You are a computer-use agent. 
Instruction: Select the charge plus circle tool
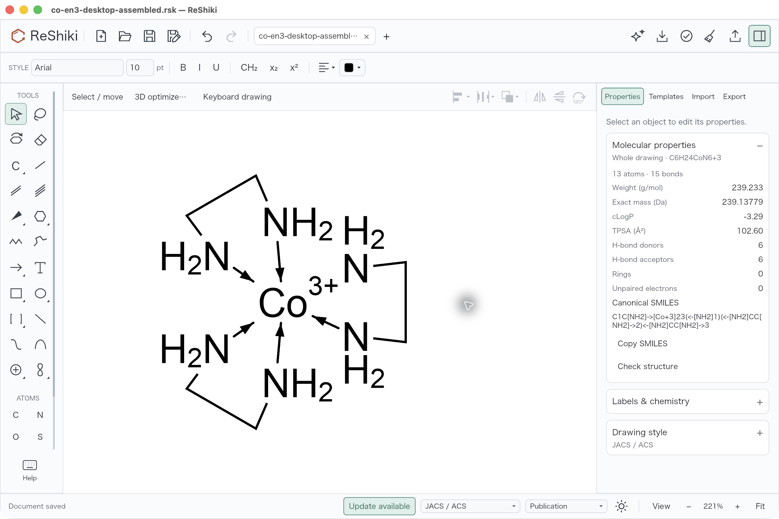click(x=16, y=370)
